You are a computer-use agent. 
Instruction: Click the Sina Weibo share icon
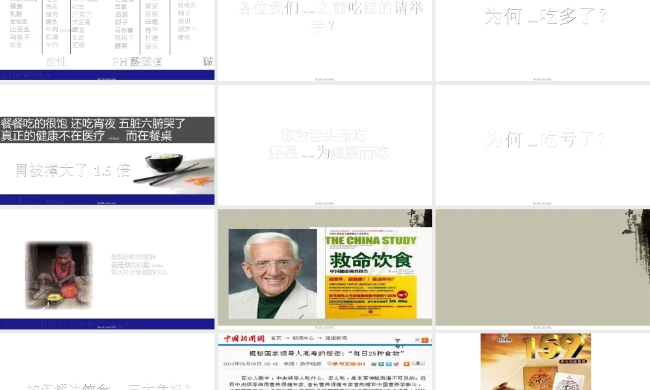[x=374, y=363]
